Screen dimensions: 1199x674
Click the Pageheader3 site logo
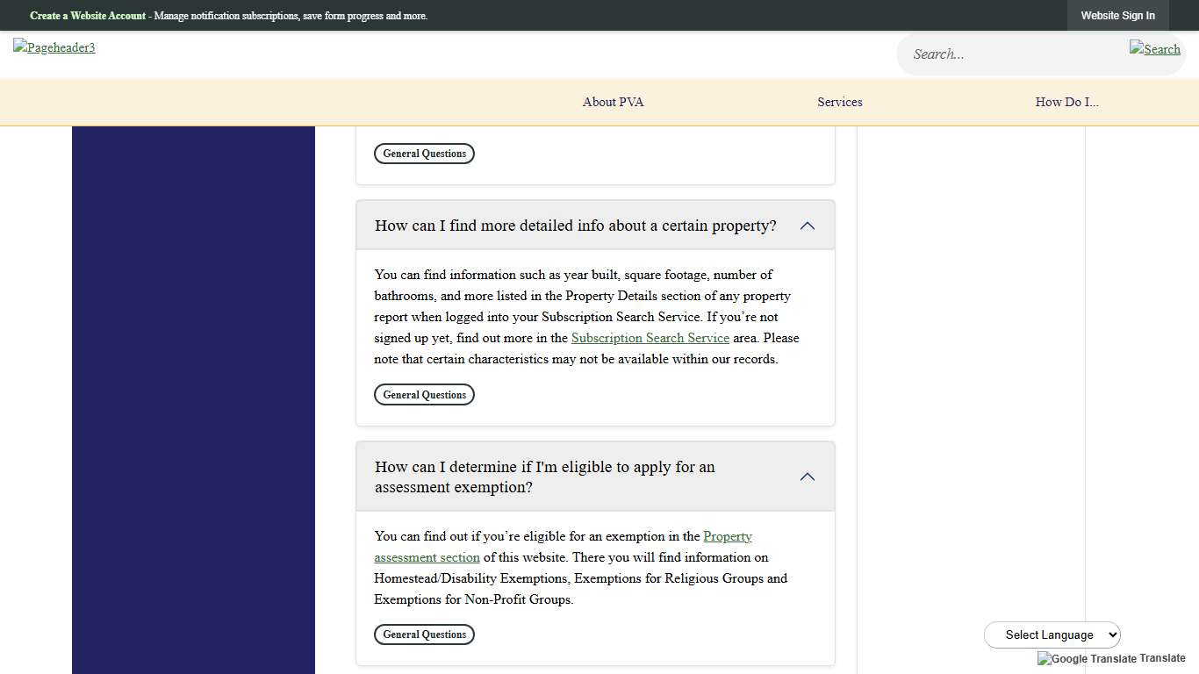54,47
